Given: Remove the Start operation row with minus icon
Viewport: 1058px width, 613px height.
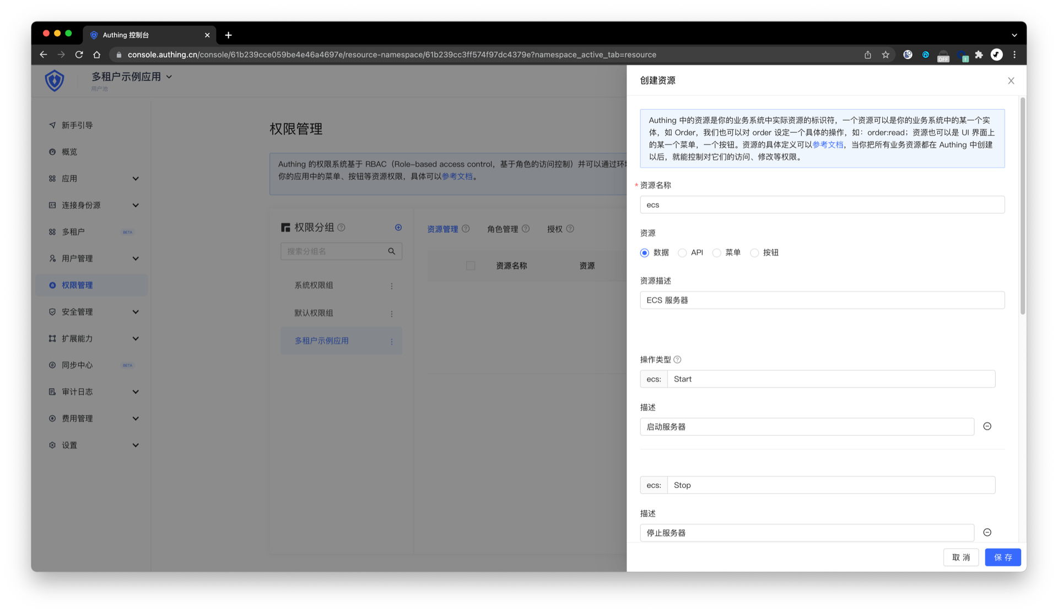Looking at the screenshot, I should [x=987, y=426].
